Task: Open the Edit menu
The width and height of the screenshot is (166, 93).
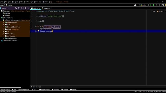Action: point(5,2)
